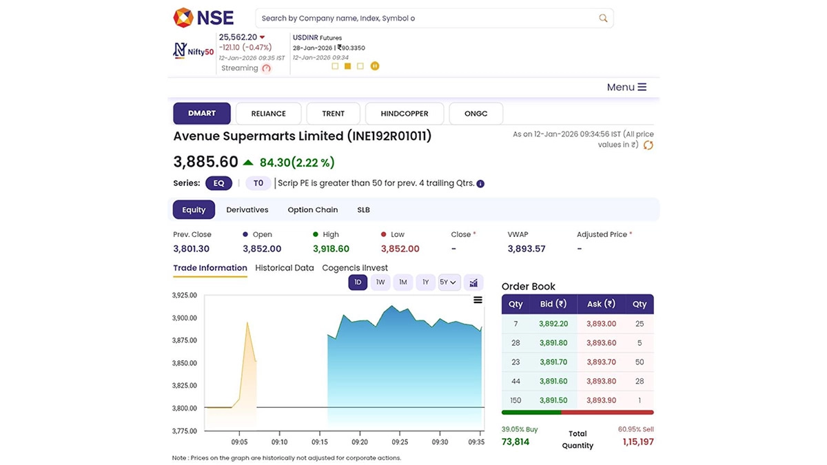Viewport: 827px width, 465px height.
Task: Switch to the Option Chain tab
Action: click(312, 210)
